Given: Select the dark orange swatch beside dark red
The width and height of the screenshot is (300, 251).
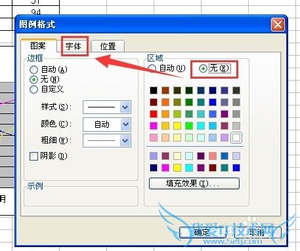Looking at the screenshot, I should pos(165,102).
